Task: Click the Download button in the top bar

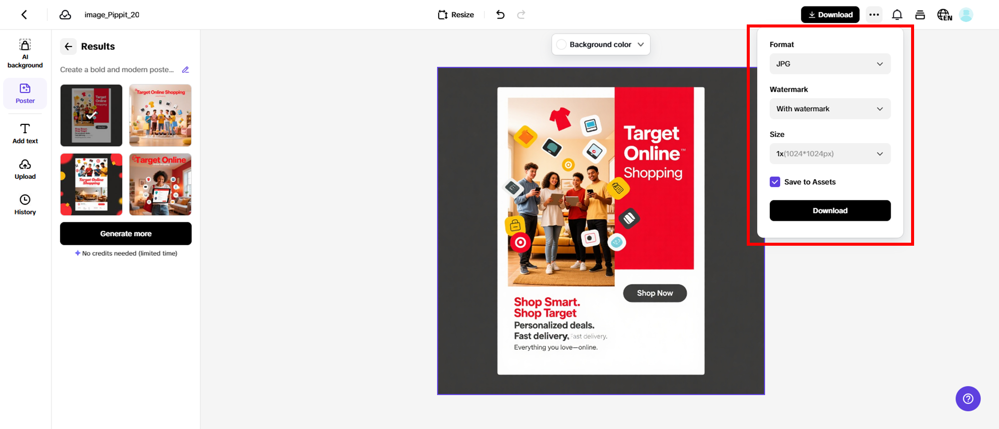Action: [830, 14]
